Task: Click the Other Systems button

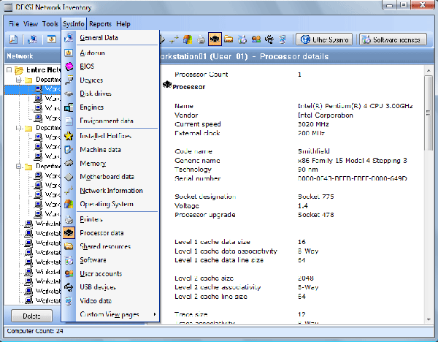Action: 323,39
